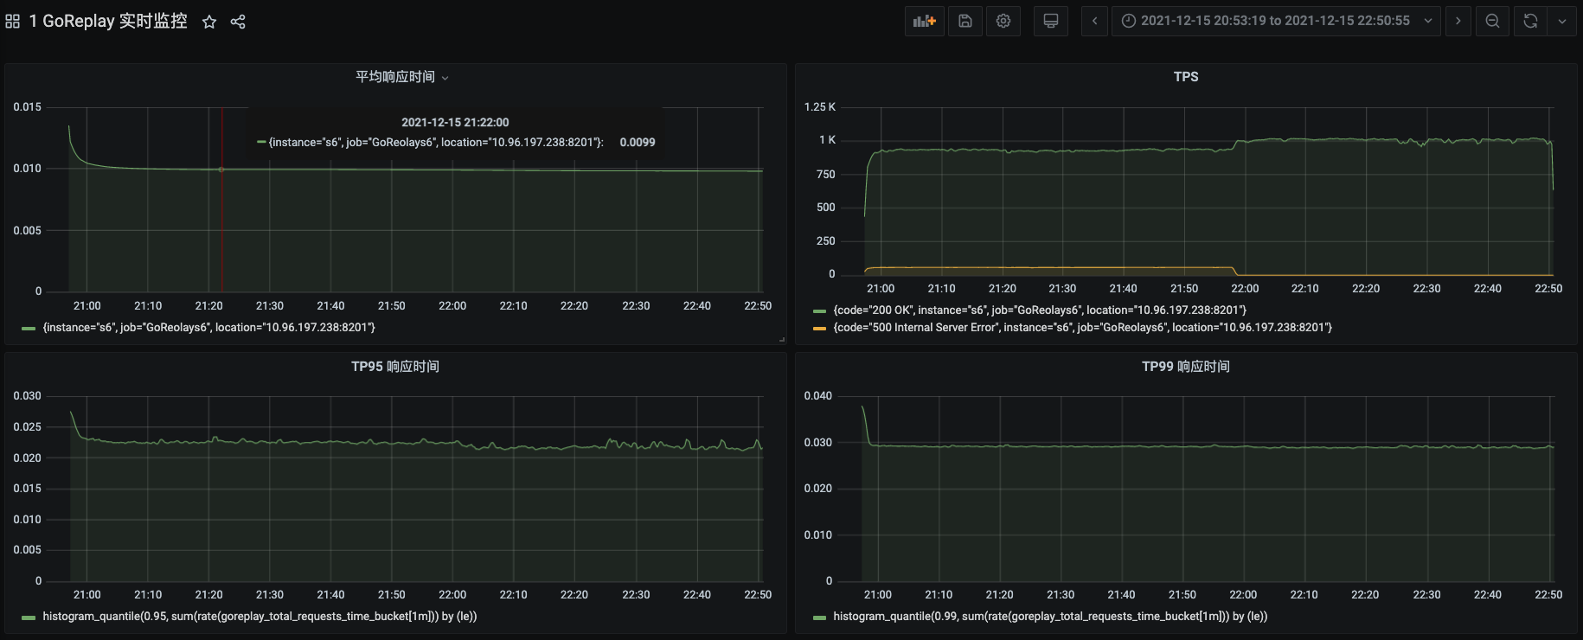The height and width of the screenshot is (640, 1583).
Task: Toggle the 500 Internal Server Error series
Action: (1083, 328)
